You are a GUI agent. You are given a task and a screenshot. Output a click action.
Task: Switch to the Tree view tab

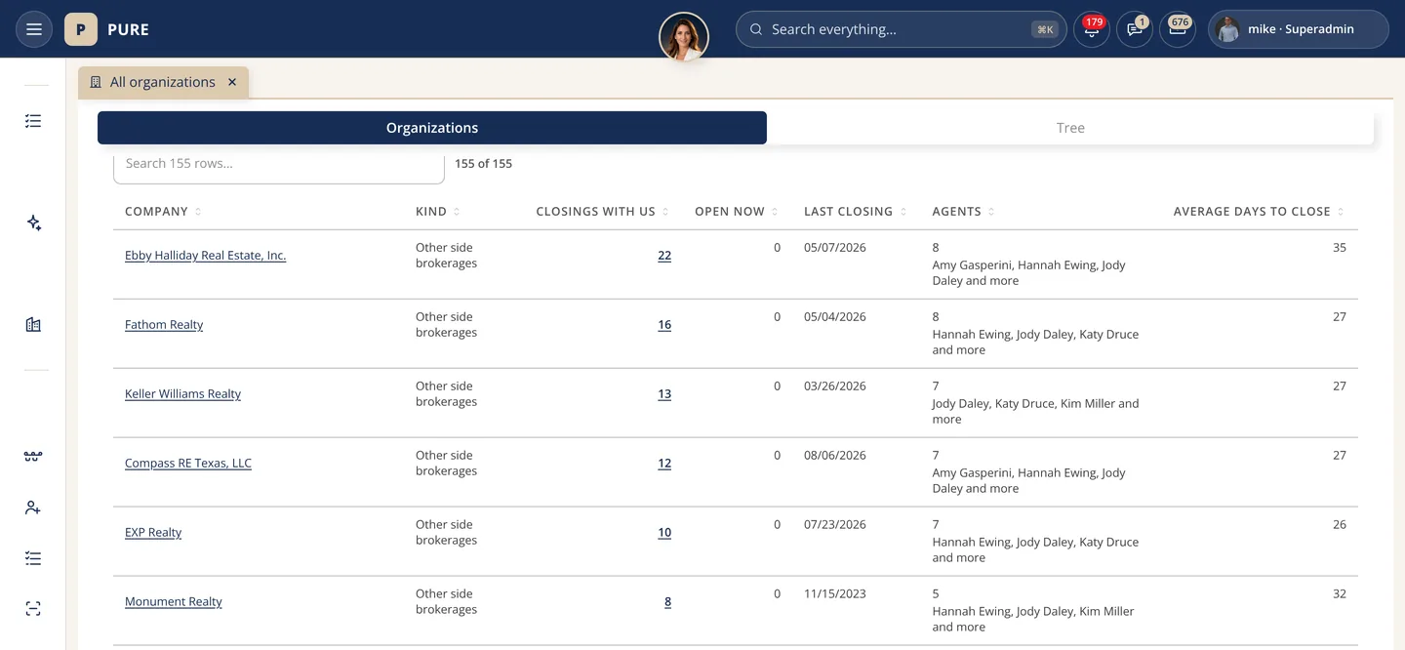(1070, 128)
